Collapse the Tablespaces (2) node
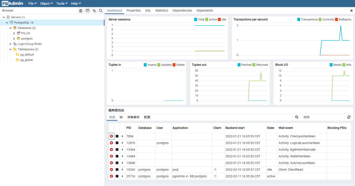The height and width of the screenshot is (186, 355). (11, 49)
